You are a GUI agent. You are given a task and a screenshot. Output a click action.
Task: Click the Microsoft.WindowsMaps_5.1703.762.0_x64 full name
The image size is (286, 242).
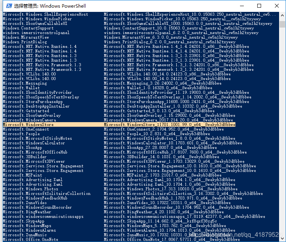pyautogui.click(x=165, y=226)
